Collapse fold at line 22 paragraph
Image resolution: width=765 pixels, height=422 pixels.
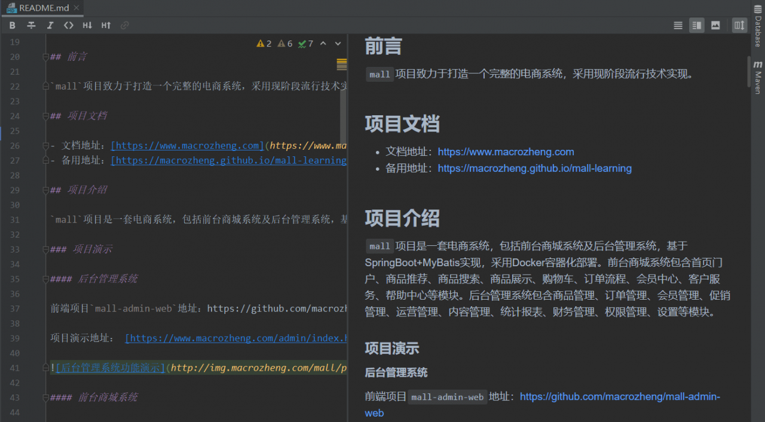pos(45,87)
